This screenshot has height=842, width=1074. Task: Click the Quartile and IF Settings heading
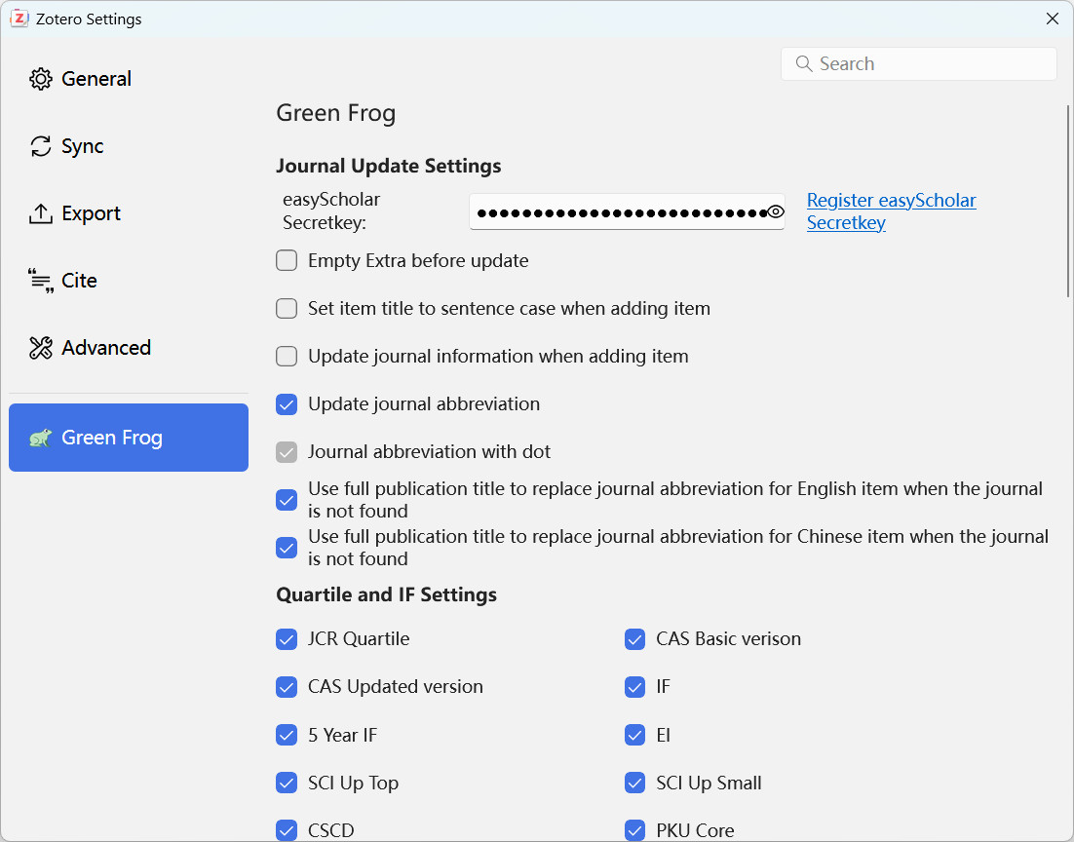coord(386,594)
